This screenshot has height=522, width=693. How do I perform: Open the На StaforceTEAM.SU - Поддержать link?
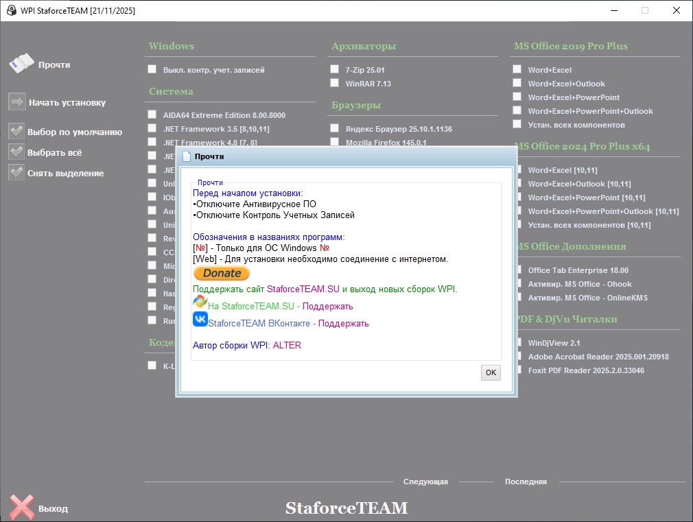tap(280, 307)
